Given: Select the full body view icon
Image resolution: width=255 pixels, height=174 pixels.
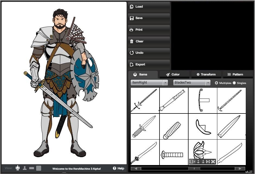Looking at the screenshot, I should coord(18,168).
